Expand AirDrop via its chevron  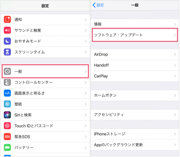(x=175, y=54)
